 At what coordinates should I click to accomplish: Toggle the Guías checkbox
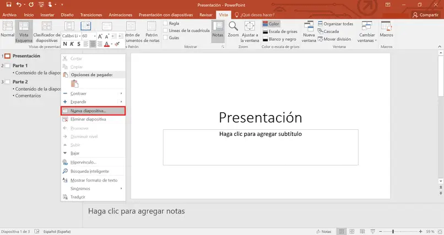click(165, 38)
